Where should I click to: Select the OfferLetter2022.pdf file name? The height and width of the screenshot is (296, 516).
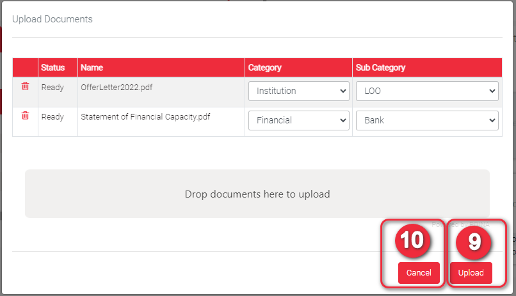[113, 87]
